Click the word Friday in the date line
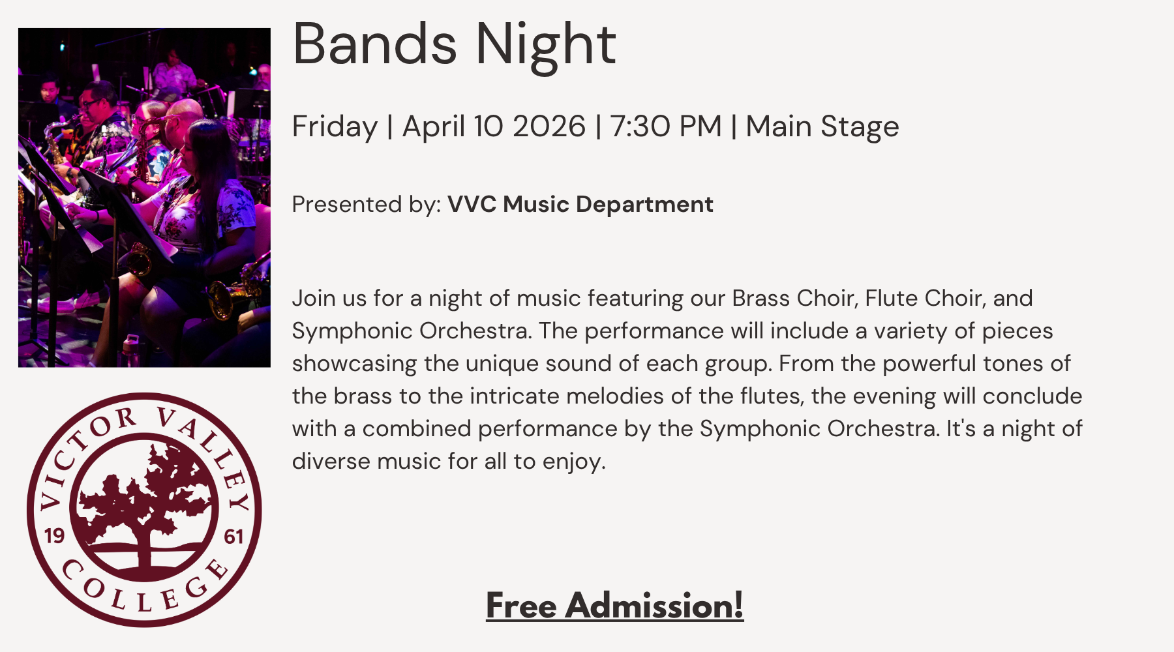Screen dimensions: 1174x652 pyautogui.click(x=335, y=126)
